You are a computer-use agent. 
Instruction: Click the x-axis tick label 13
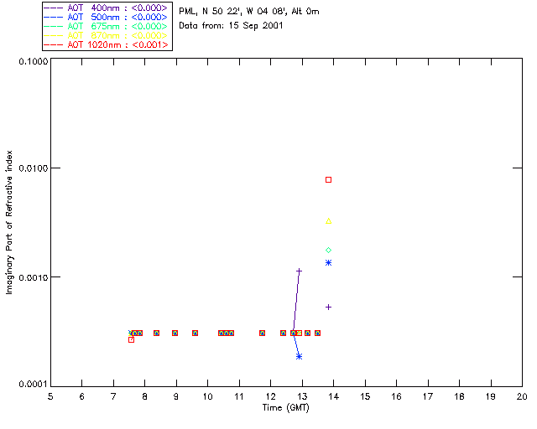click(x=302, y=396)
